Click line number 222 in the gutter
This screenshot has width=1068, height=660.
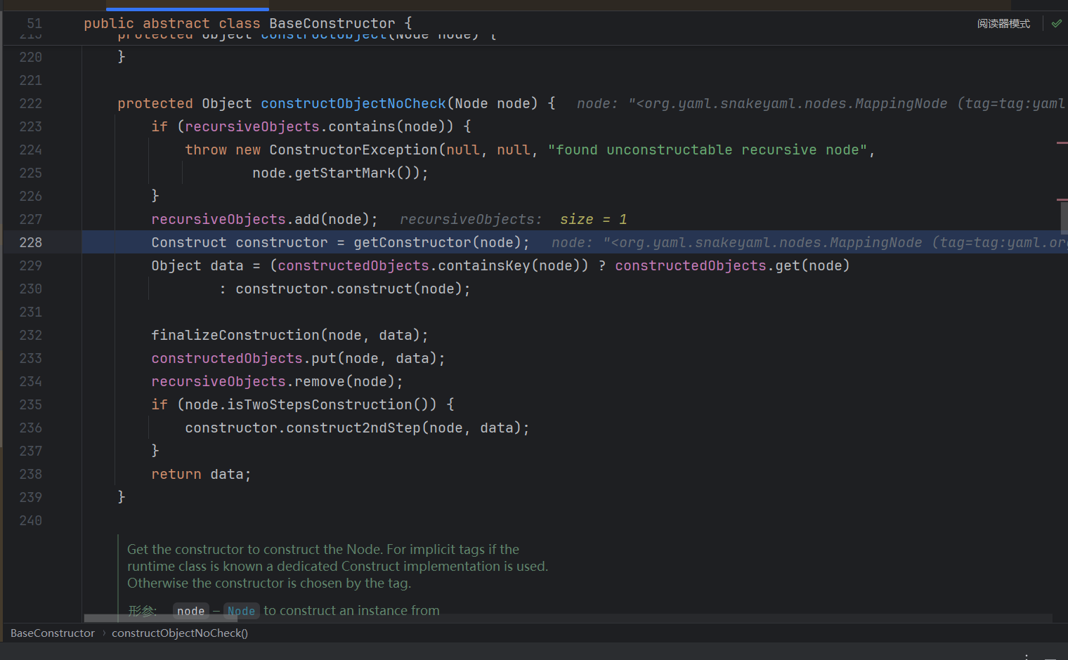coord(30,103)
